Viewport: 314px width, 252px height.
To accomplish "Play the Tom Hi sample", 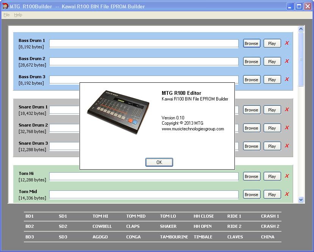I will (272, 176).
